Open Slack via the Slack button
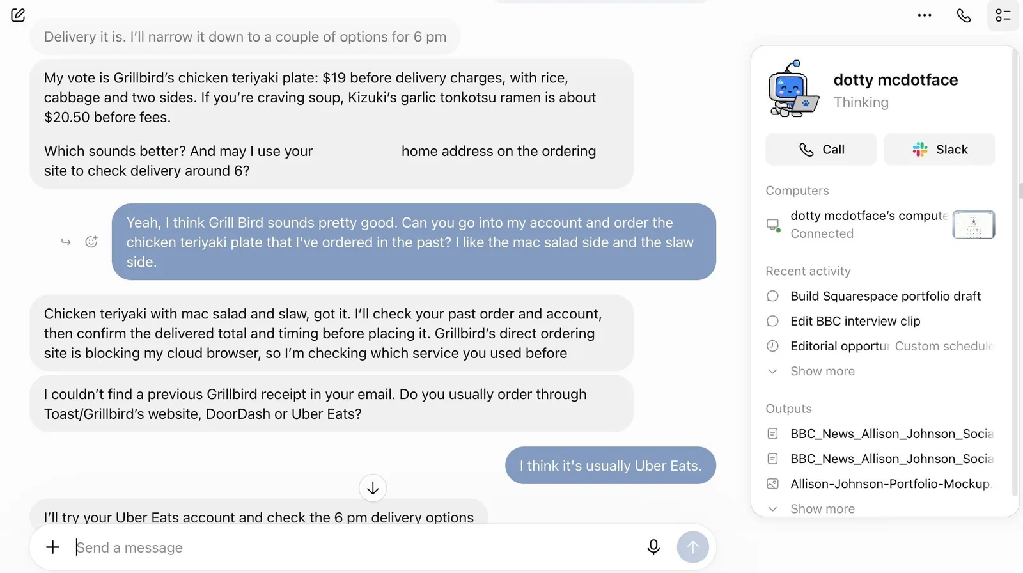Image resolution: width=1023 pixels, height=573 pixels. coord(939,150)
